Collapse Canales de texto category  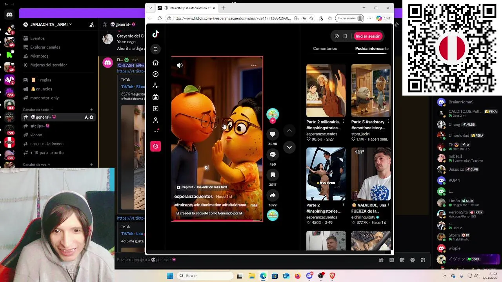click(x=38, y=110)
